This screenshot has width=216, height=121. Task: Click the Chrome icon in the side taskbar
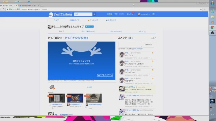click(x=212, y=28)
